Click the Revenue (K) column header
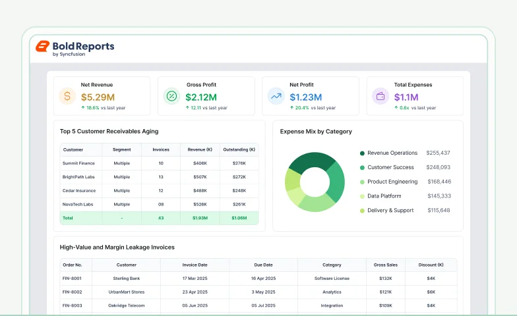The height and width of the screenshot is (316, 517). coord(200,149)
